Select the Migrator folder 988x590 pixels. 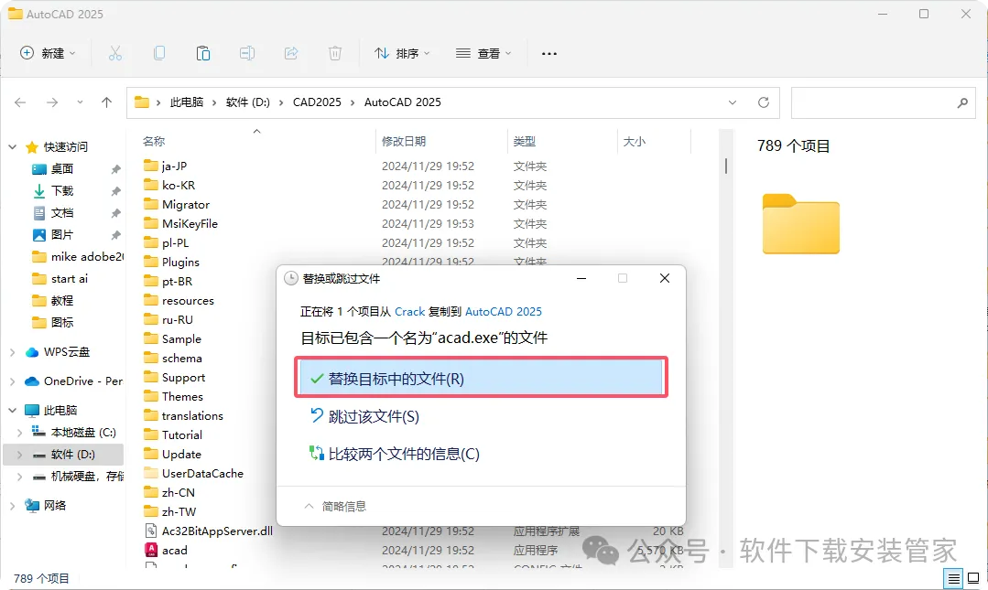click(185, 204)
